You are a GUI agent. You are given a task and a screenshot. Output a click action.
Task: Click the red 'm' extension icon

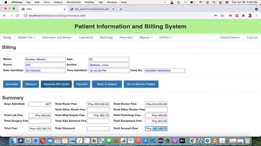pos(230,15)
